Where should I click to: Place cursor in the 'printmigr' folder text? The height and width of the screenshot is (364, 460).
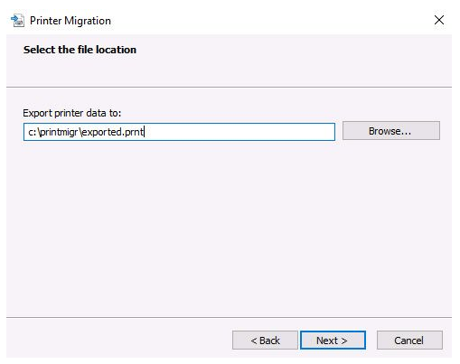click(59, 132)
